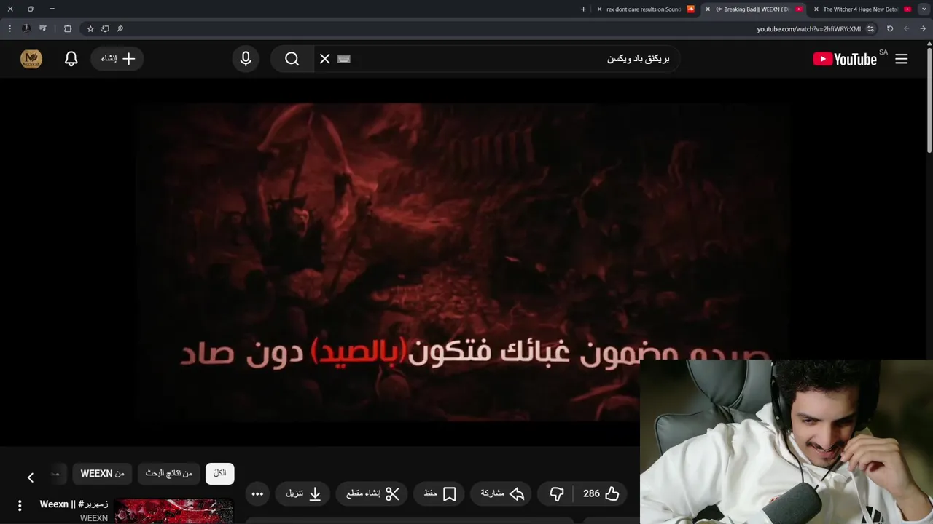Open browser extensions puzzle icon
Image resolution: width=933 pixels, height=524 pixels.
pyautogui.click(x=68, y=29)
